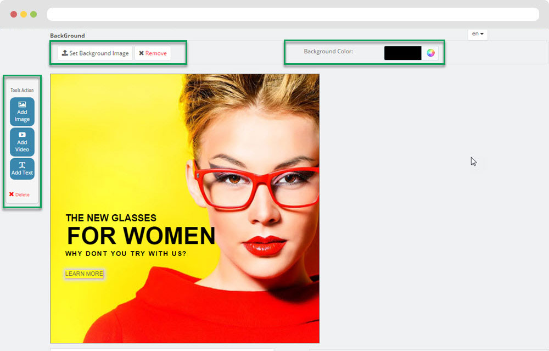
Task: Click the green maximize window dot
Action: [x=33, y=14]
